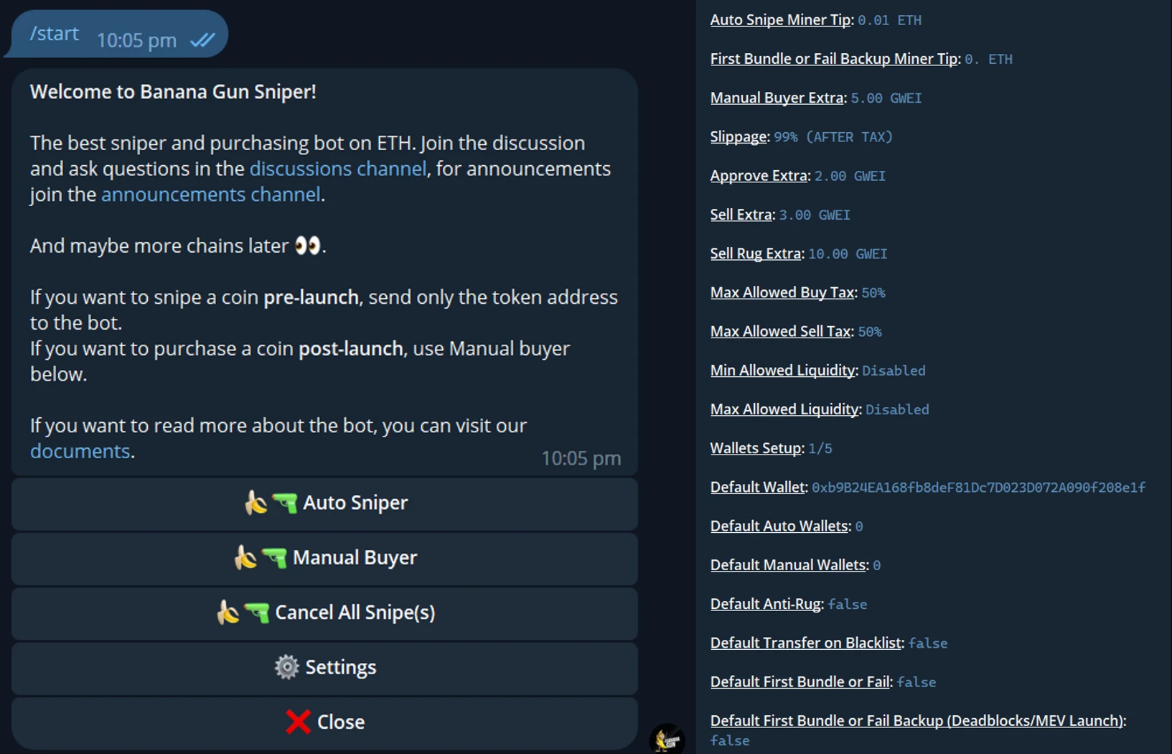
Task: Visit the documents link
Action: point(80,451)
